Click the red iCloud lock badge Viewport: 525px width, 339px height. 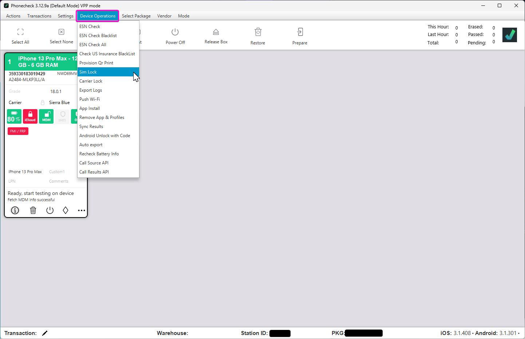click(x=30, y=116)
